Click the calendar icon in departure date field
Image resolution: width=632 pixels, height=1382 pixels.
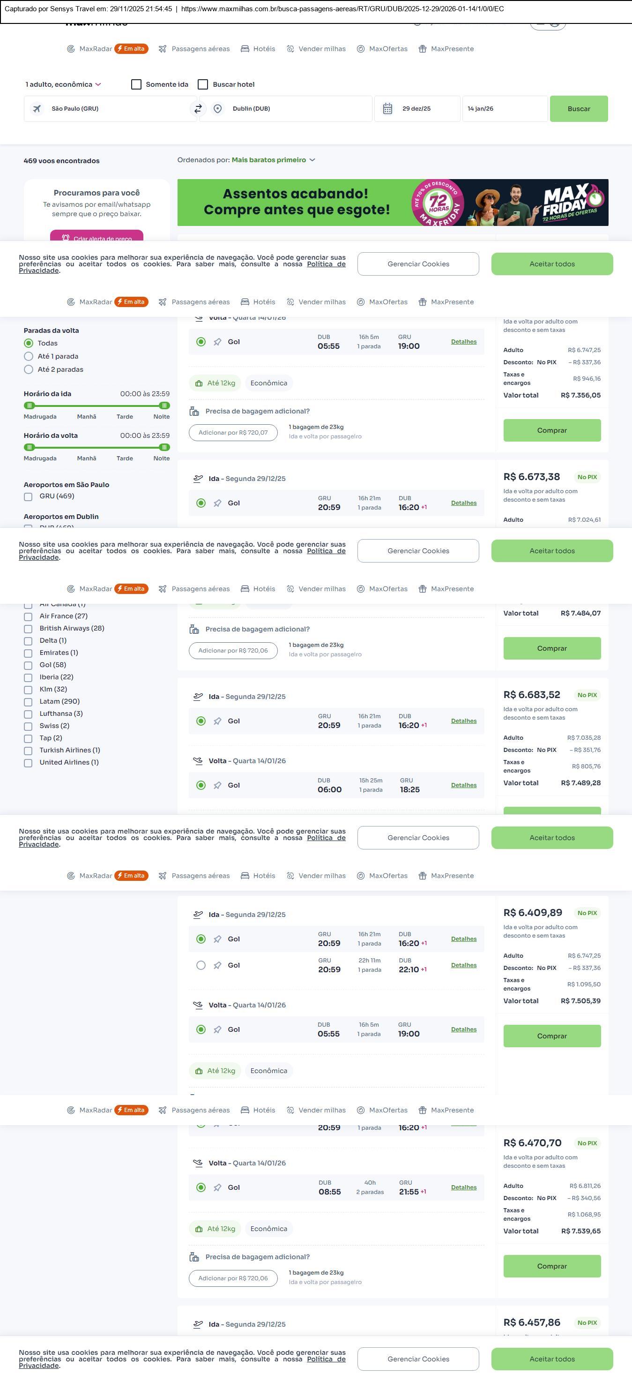387,109
